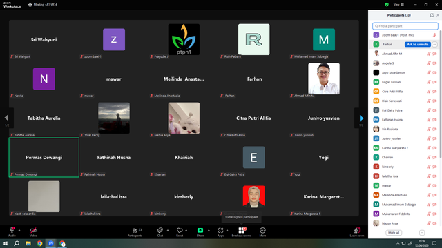Click the video-off icon for kimberly in the list

point(434,167)
